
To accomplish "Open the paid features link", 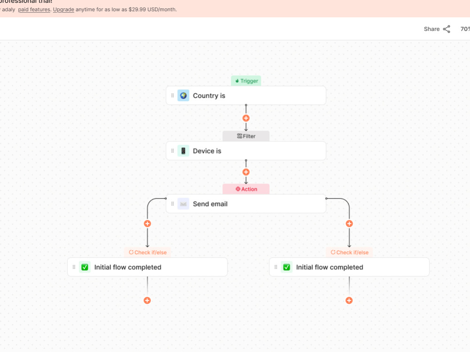I will 34,9.
